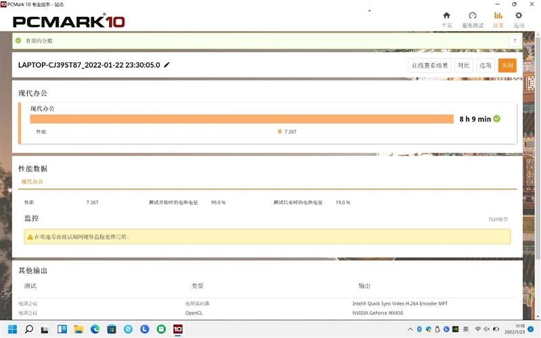Open the Options gear icon

(518, 16)
